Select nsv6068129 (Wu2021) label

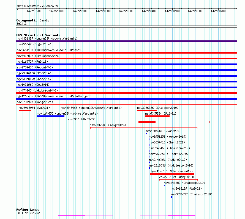186,188
